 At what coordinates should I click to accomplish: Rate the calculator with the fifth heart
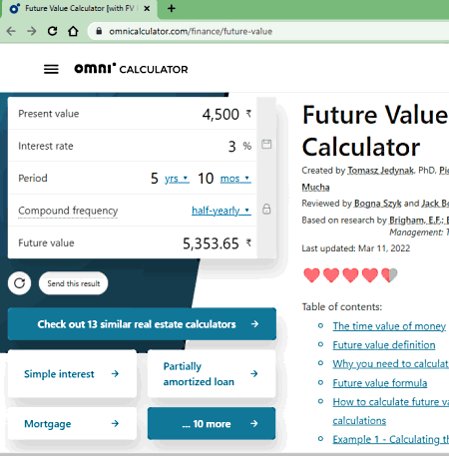tap(389, 275)
